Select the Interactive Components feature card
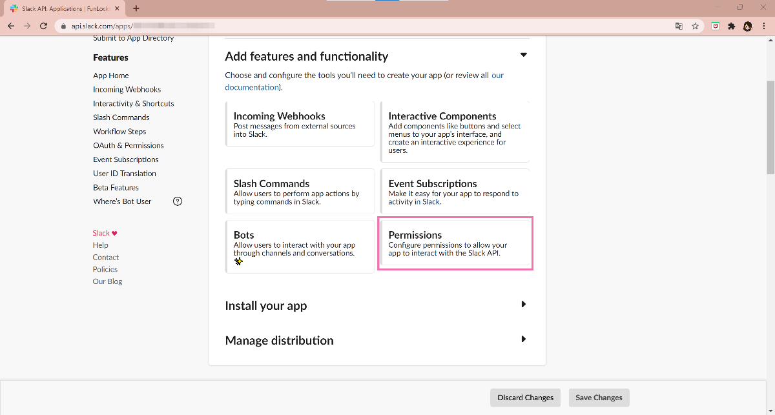The width and height of the screenshot is (775, 415). 455,132
